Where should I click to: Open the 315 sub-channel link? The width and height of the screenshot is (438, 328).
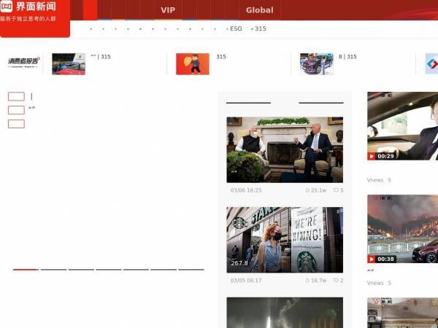(261, 28)
